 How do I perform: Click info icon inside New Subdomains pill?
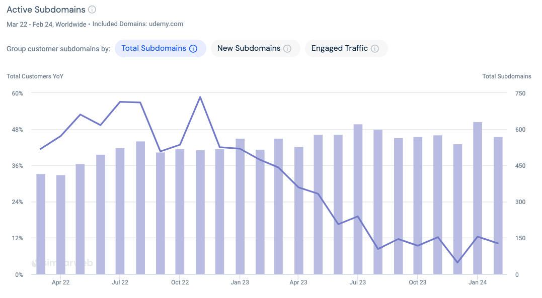click(287, 49)
